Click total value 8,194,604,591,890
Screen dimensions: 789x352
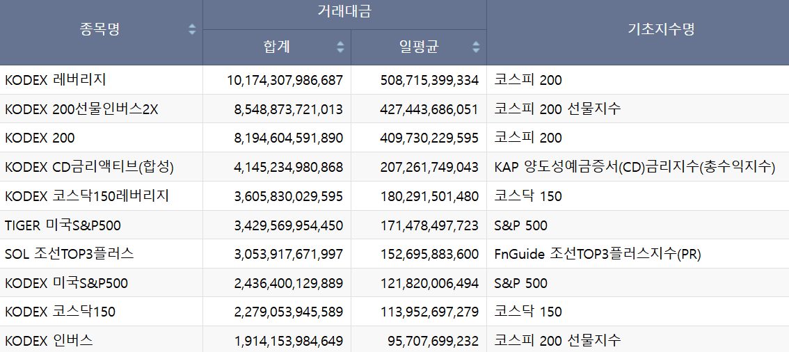point(289,138)
